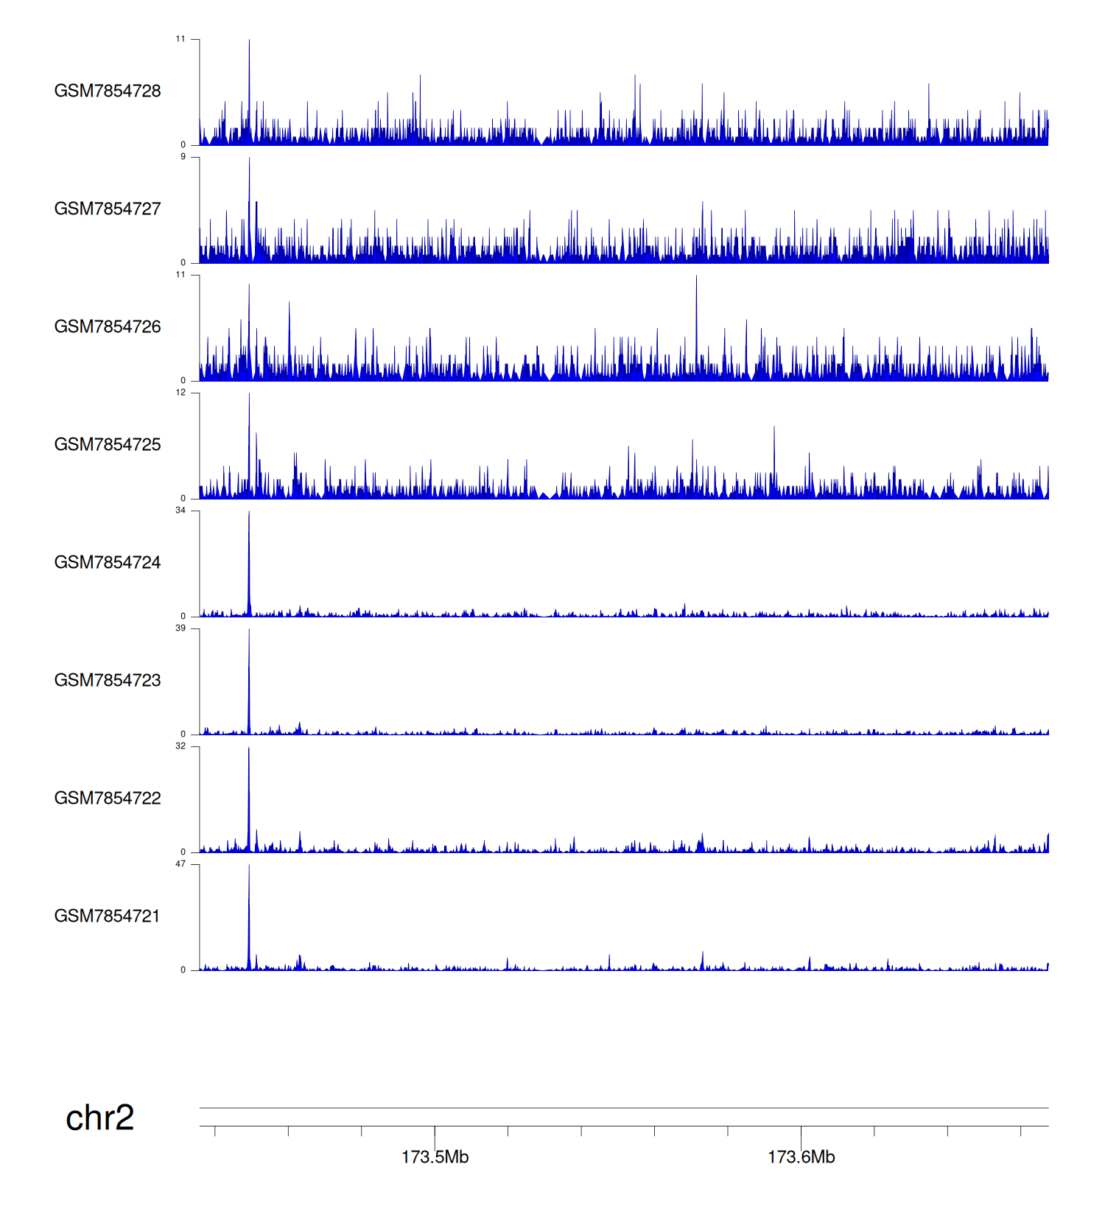The image size is (1105, 1223).
Task: Click the GSM7854722 track label
Action: click(x=108, y=798)
